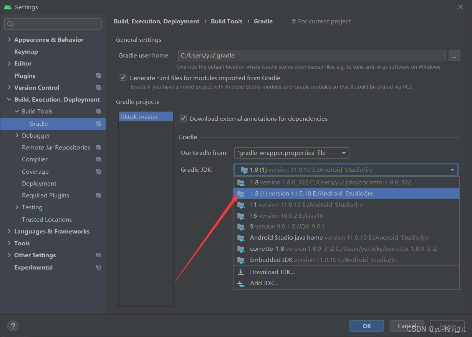Image resolution: width=472 pixels, height=337 pixels.
Task: Click JDK folder icon for 16 version 16.0.2
Action: [x=241, y=216]
